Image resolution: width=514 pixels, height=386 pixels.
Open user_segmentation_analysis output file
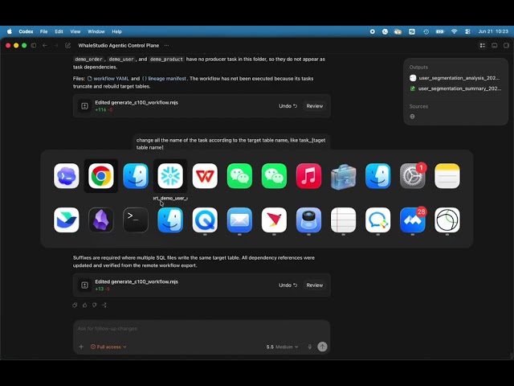pos(455,78)
